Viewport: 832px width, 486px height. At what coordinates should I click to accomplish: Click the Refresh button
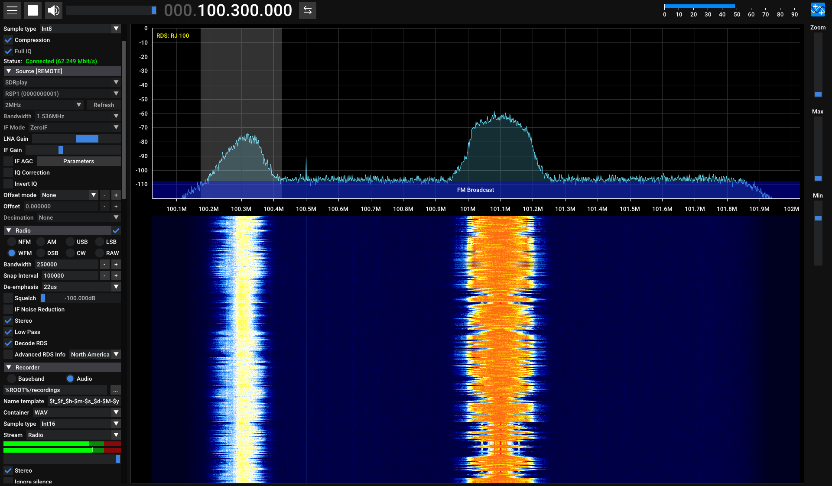tap(104, 105)
